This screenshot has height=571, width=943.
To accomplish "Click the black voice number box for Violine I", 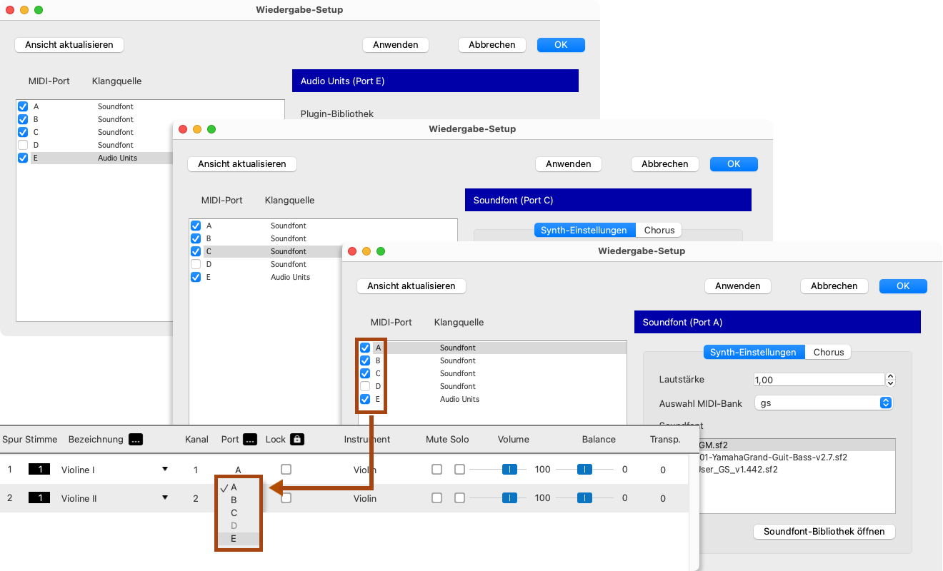I will click(39, 470).
